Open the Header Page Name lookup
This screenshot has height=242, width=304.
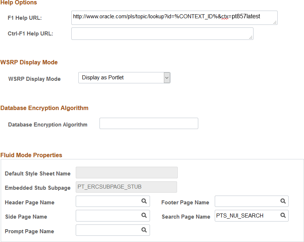pyautogui.click(x=144, y=201)
